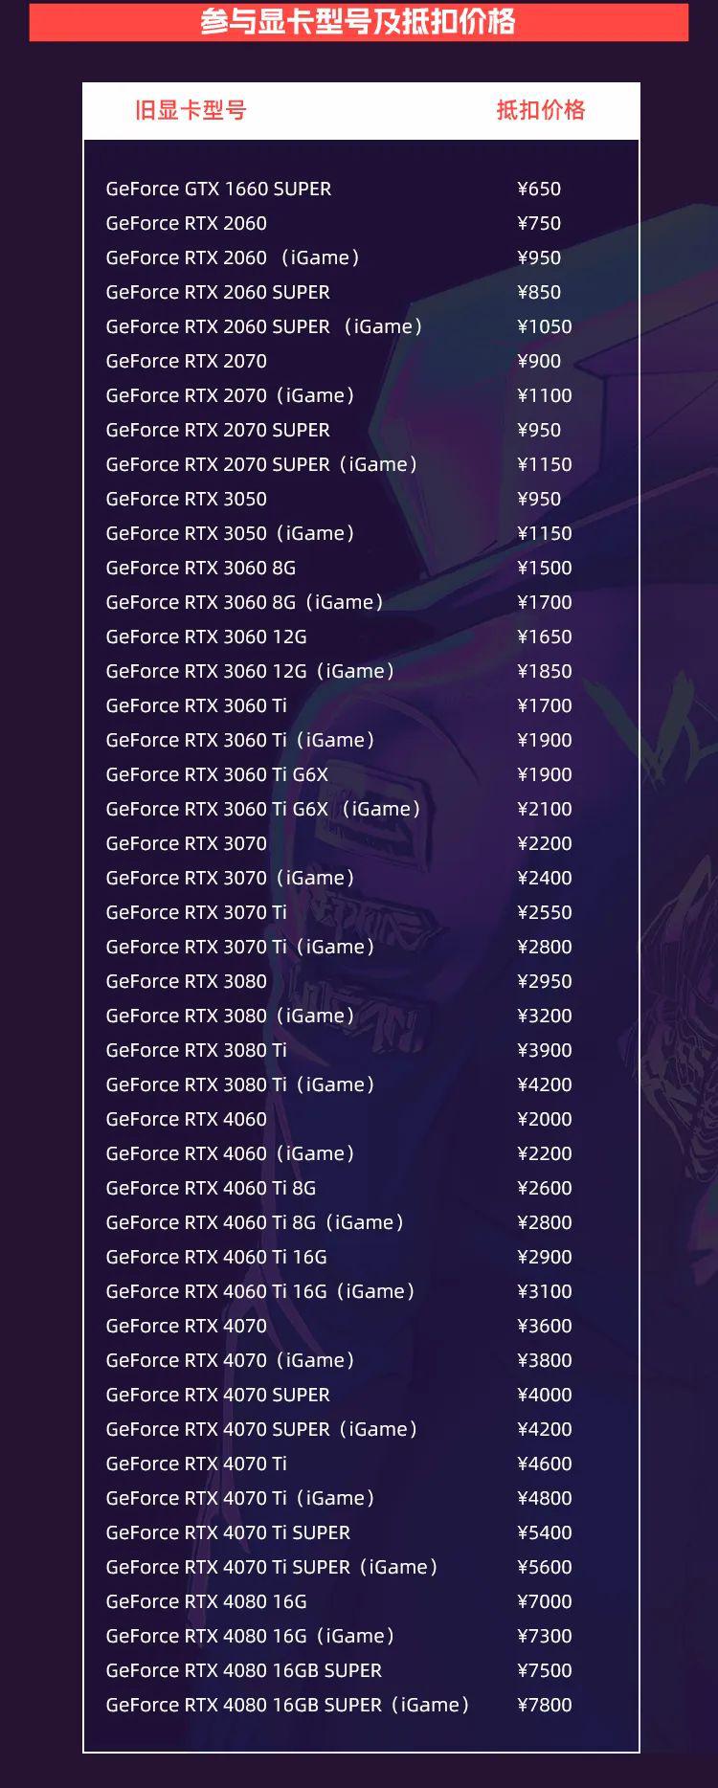Select GeForce RTX 3050 (iGame) entry

pos(230,533)
